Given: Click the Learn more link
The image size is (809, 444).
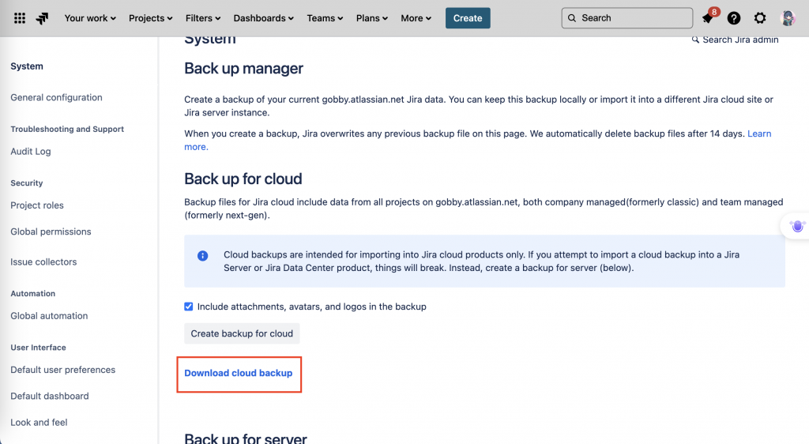Looking at the screenshot, I should 759,134.
